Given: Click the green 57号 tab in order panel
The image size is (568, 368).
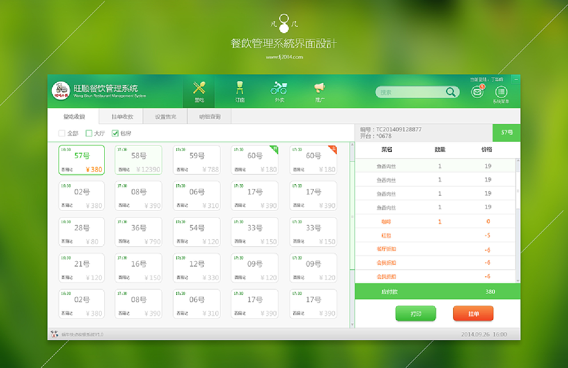Looking at the screenshot, I should click(507, 133).
